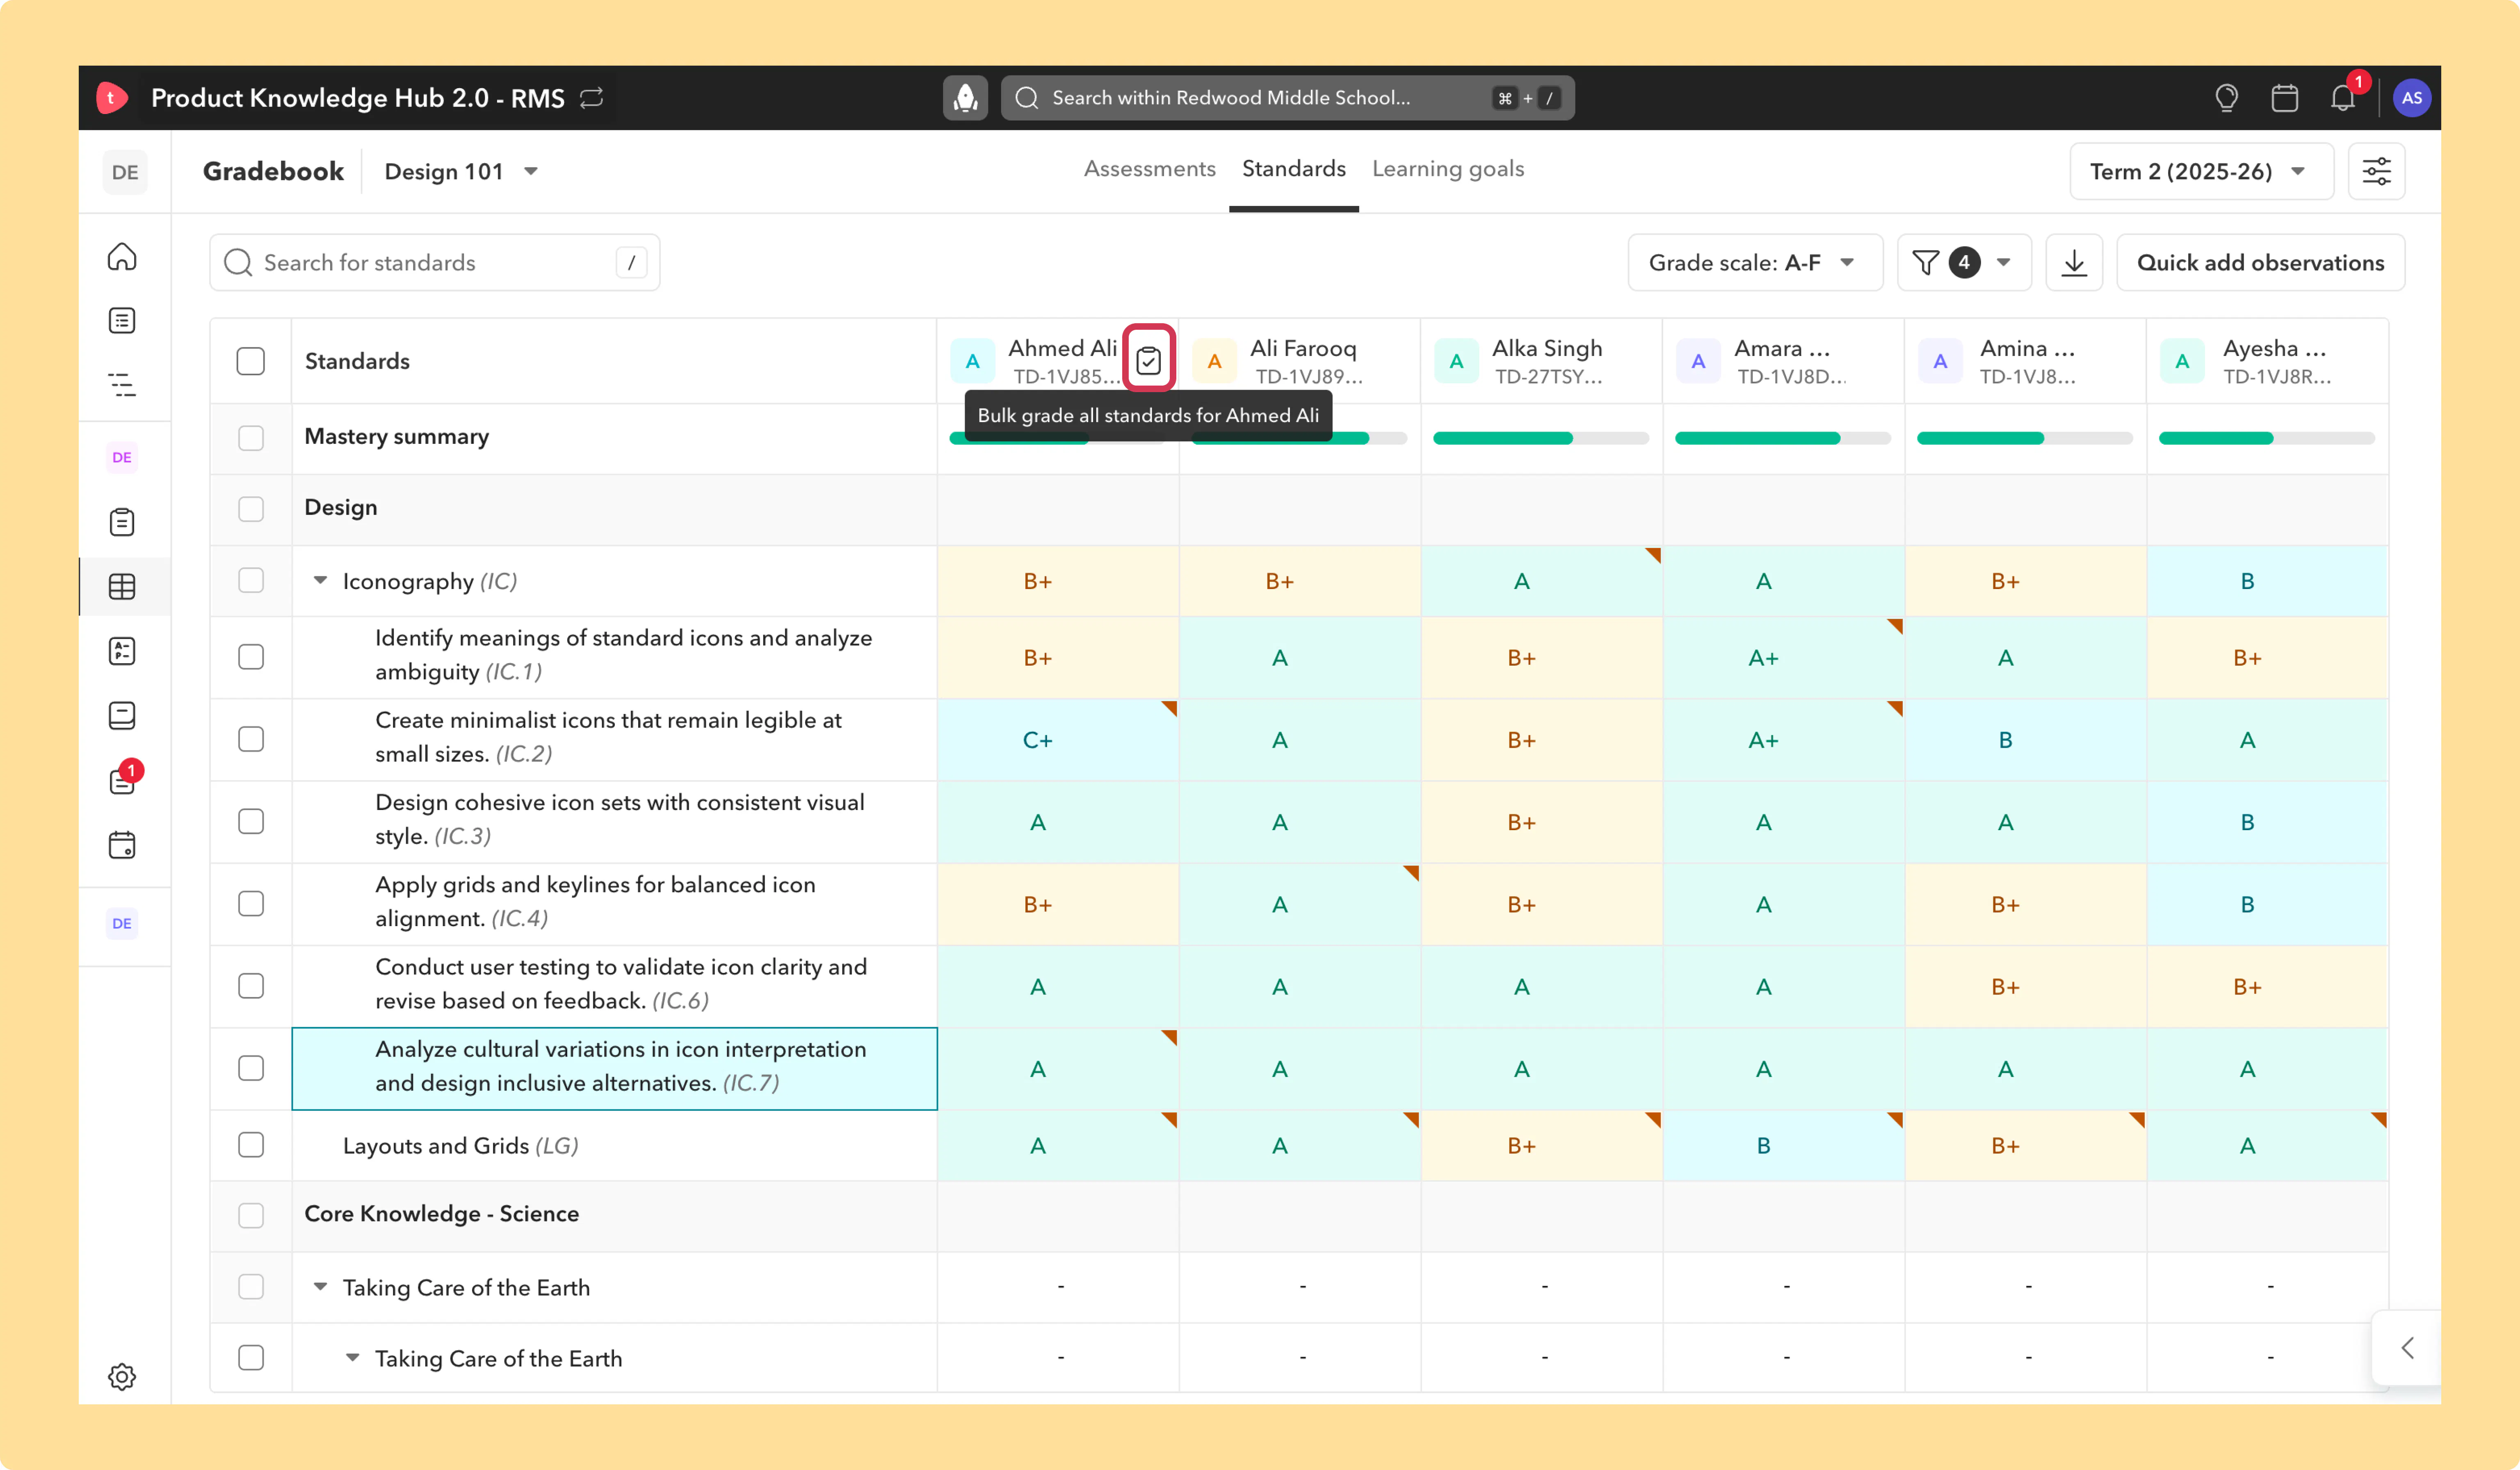Viewport: 2520px width, 1470px height.
Task: Open the settings gear in the sidebar
Action: coord(122,1376)
